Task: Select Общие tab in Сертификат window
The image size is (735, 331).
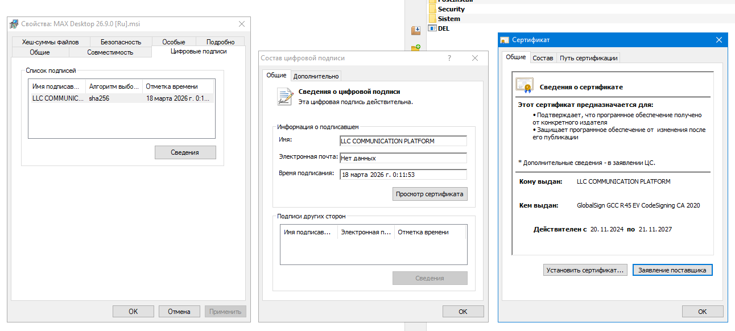Action: pos(516,57)
